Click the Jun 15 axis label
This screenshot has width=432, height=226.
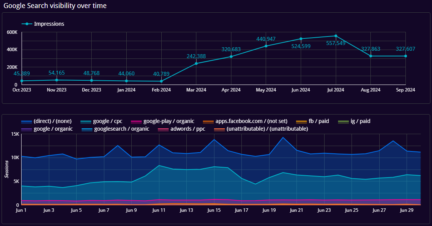pyautogui.click(x=214, y=210)
